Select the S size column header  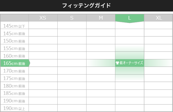72,18
